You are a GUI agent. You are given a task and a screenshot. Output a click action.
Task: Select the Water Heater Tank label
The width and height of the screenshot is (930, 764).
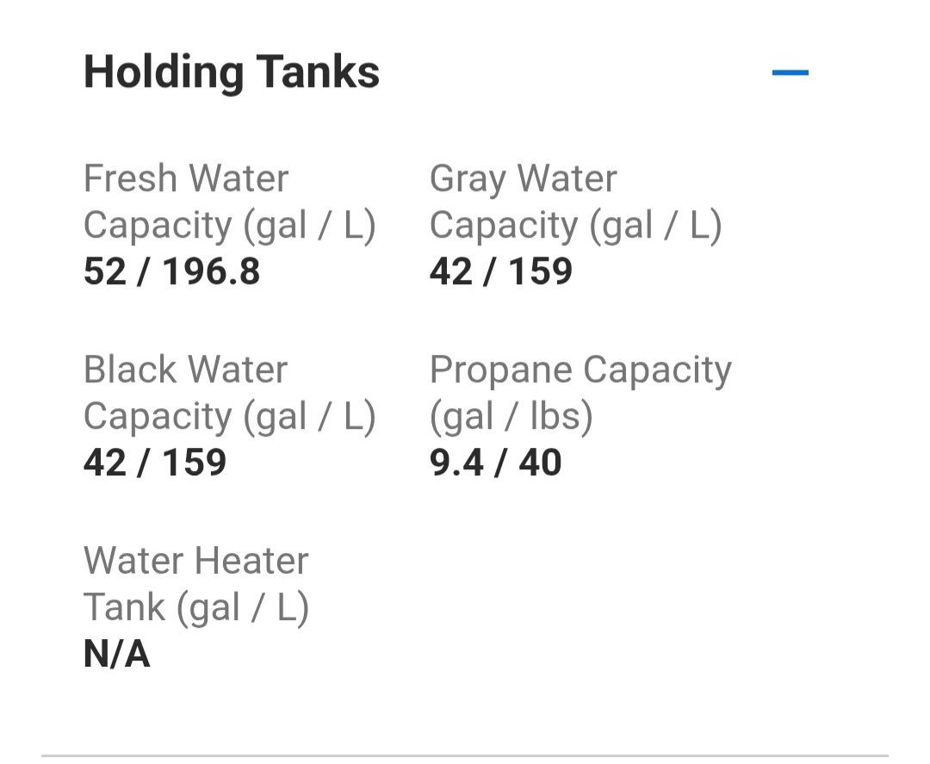point(196,584)
